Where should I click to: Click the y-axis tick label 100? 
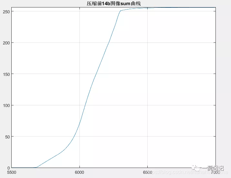pos(6,106)
